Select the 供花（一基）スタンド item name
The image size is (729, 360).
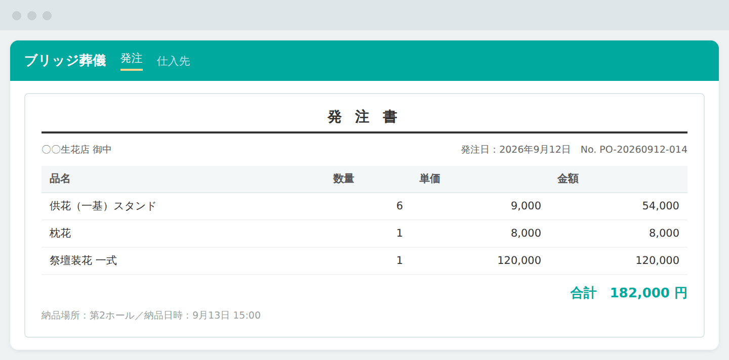[103, 206]
